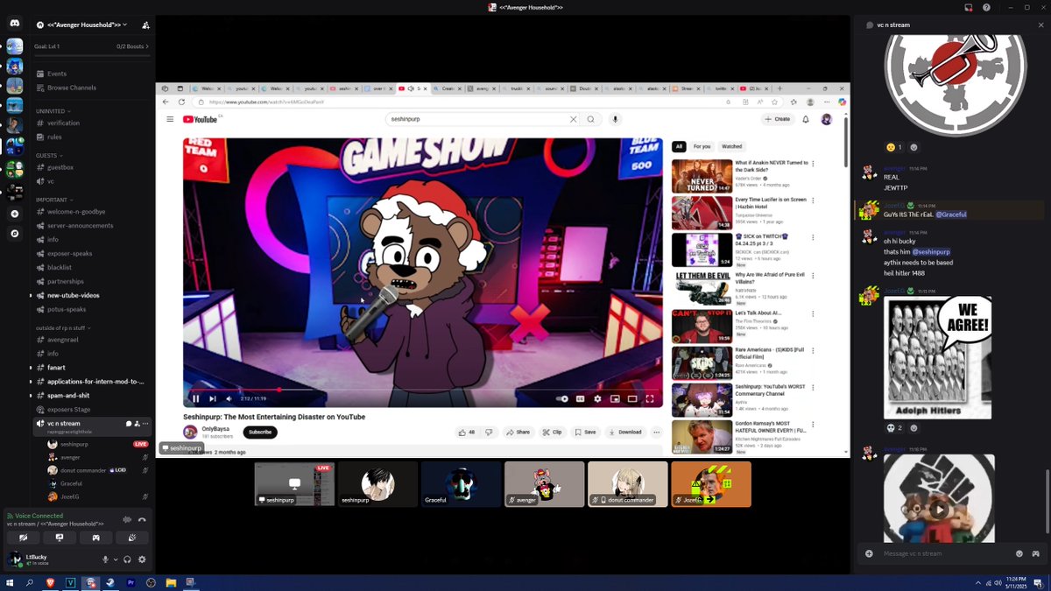Click the Download button under the video
Screen dimensions: 1051x591
tap(625, 432)
